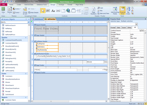The image size is (147, 105).
Task: Click the Back Color property value
Action: 137,52
